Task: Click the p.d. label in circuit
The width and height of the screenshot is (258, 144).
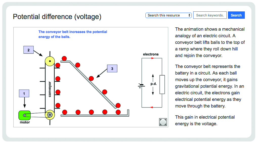Action: tap(154, 84)
